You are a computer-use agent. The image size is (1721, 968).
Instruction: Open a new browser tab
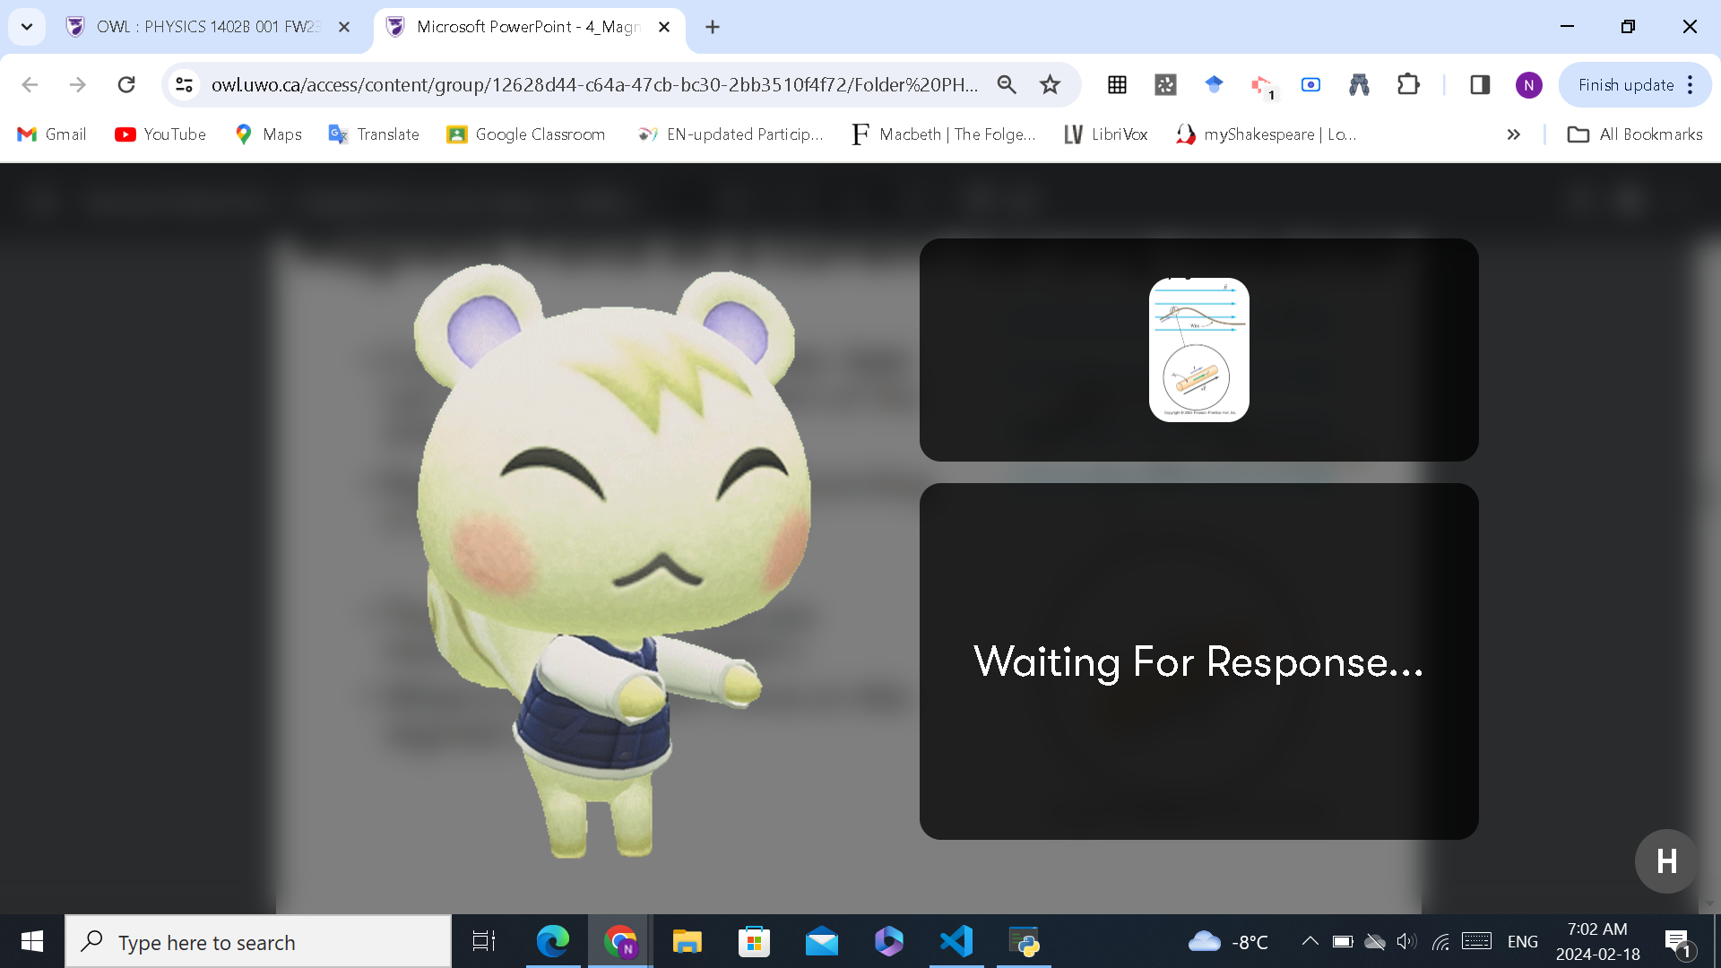click(x=713, y=27)
